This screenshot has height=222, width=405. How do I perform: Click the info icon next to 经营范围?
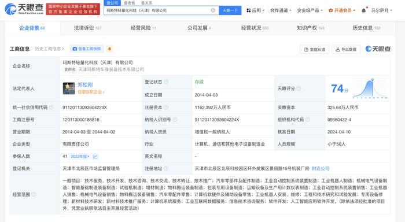click(34, 194)
